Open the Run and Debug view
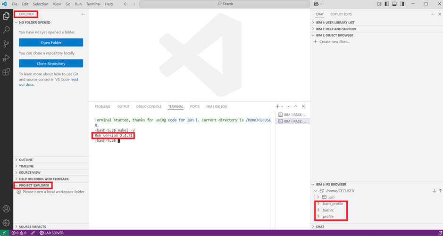Image resolution: width=443 pixels, height=236 pixels. coord(6,58)
